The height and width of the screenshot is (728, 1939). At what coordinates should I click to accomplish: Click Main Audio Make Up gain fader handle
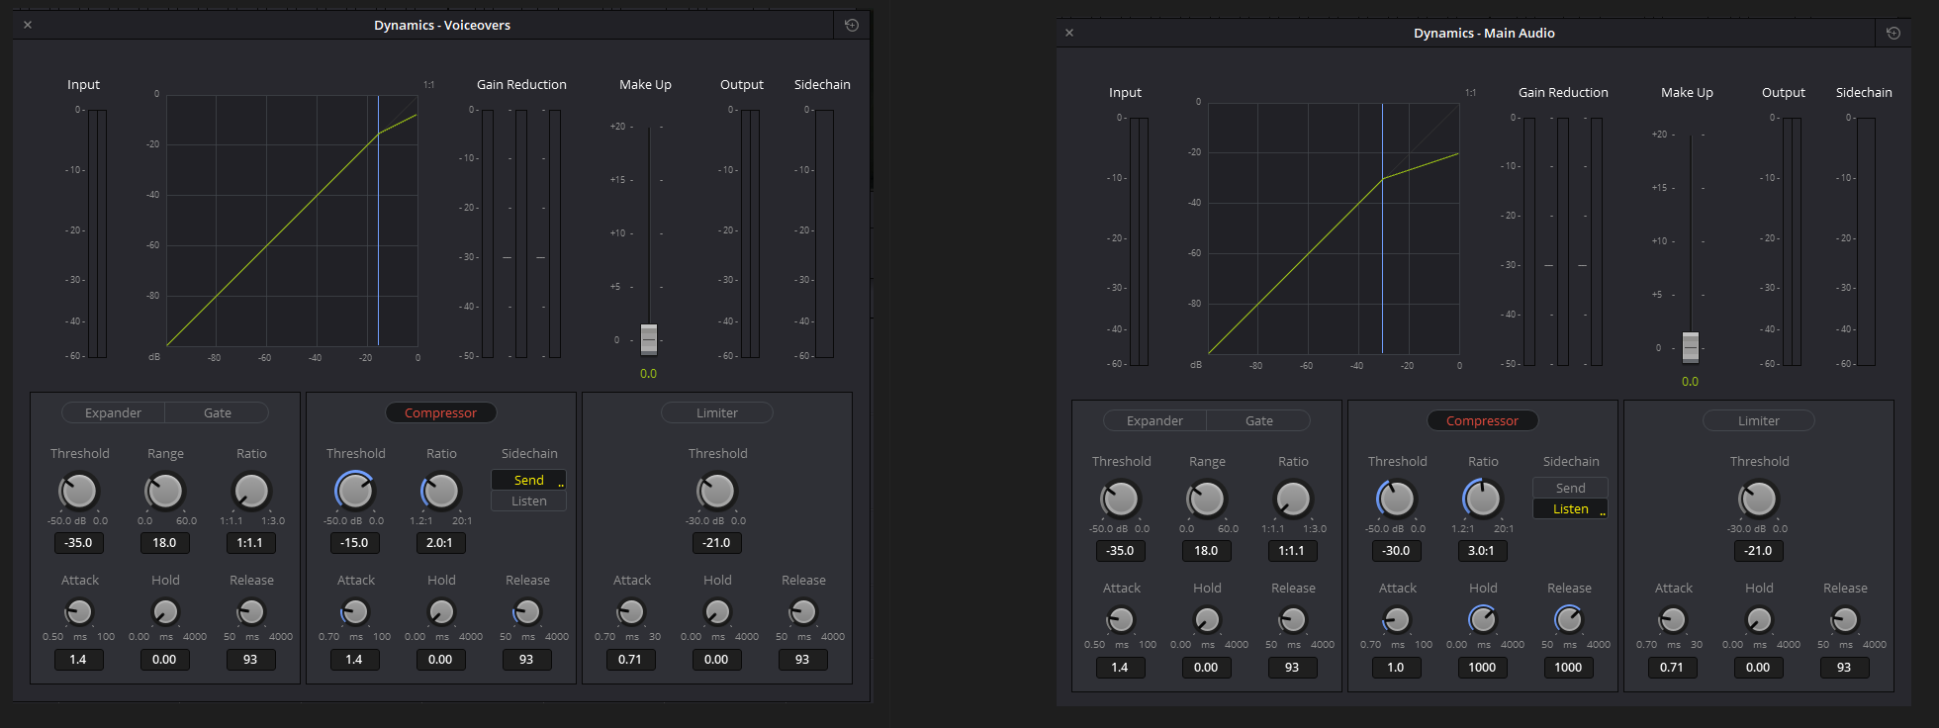(x=1691, y=347)
